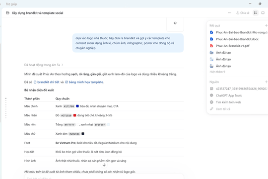Click the Quy chuẩn column header
The width and height of the screenshot is (268, 179).
pyautogui.click(x=63, y=98)
